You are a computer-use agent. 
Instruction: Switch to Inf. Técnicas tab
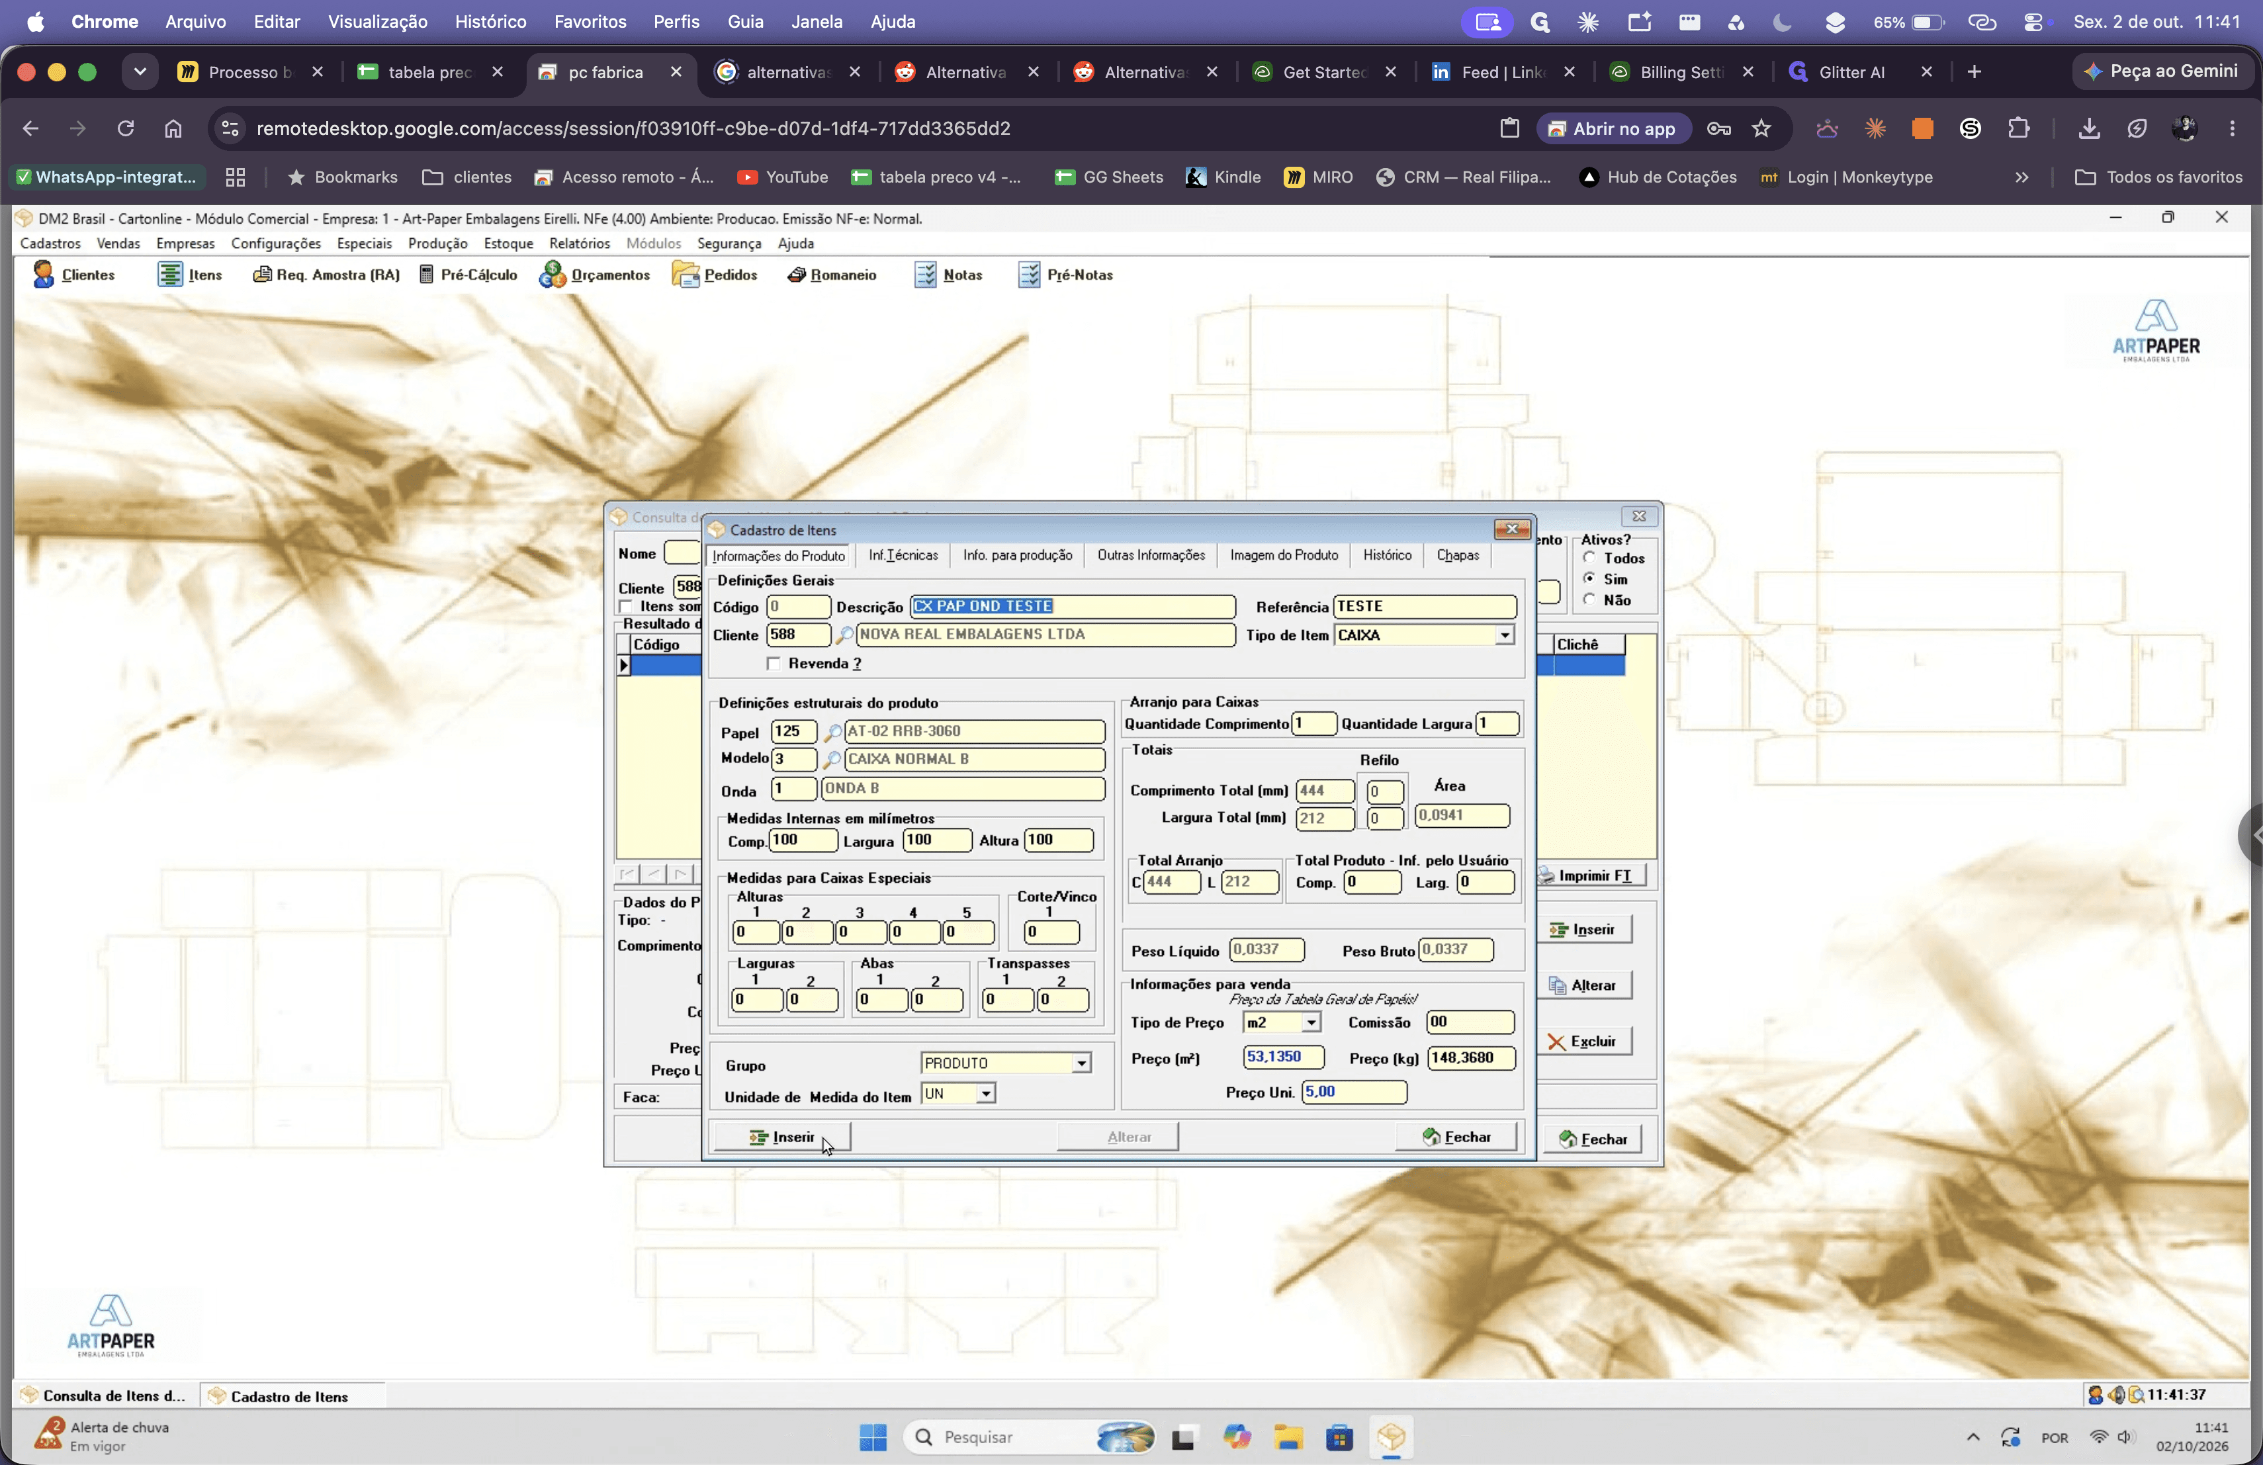(x=903, y=555)
